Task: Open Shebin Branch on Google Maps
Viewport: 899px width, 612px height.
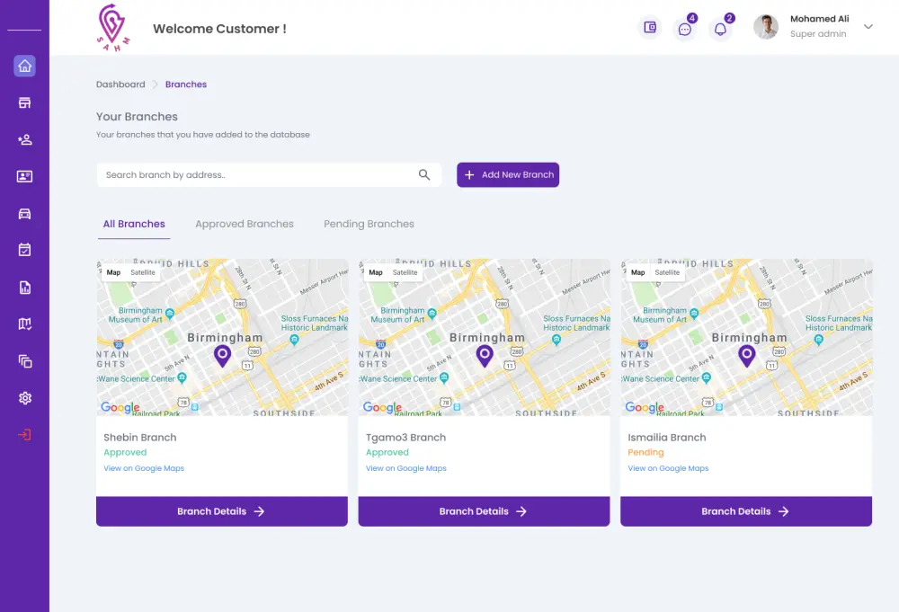Action: [144, 468]
